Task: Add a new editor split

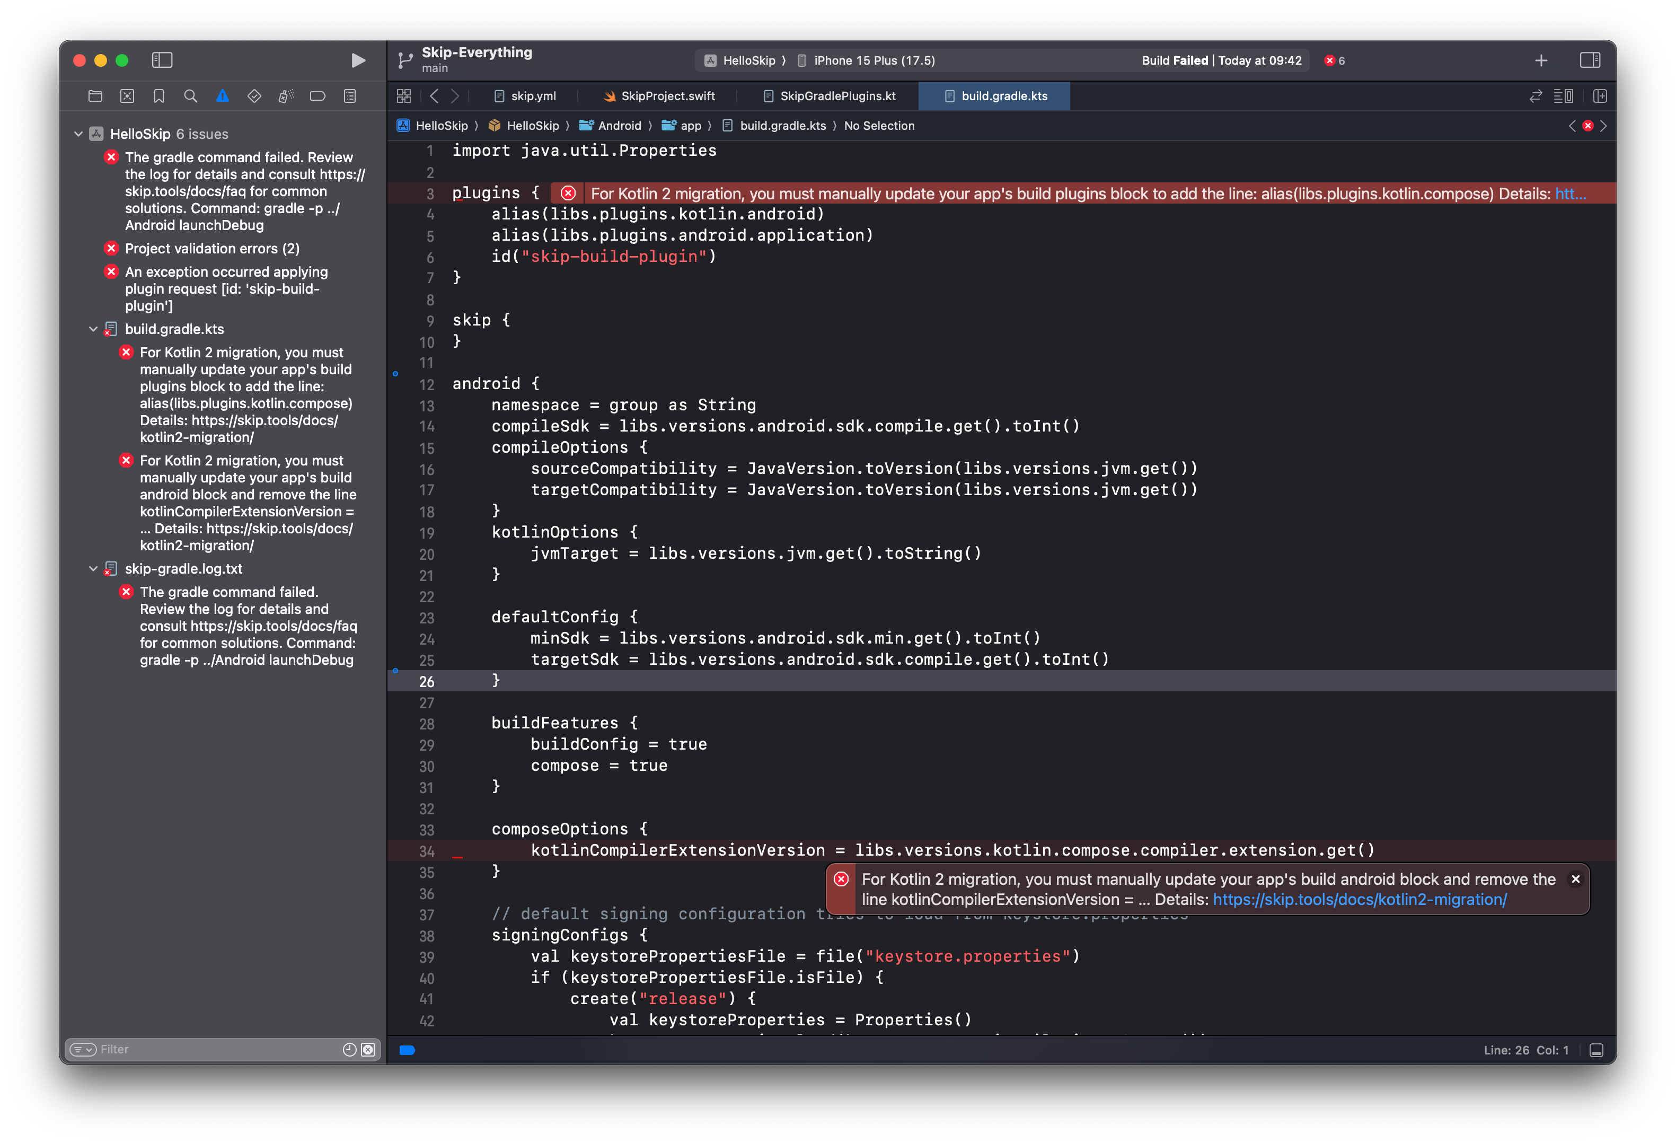Action: point(1600,95)
